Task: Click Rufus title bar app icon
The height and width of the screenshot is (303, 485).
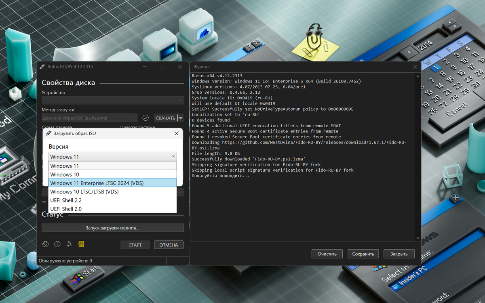Action: (42, 66)
